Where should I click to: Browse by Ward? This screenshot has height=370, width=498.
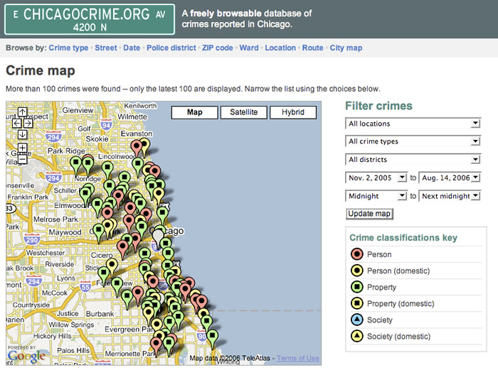pyautogui.click(x=249, y=48)
